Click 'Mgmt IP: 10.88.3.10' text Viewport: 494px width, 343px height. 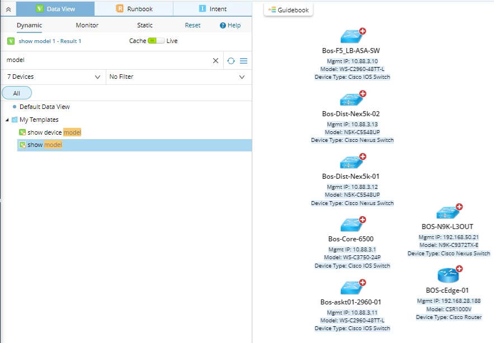352,61
